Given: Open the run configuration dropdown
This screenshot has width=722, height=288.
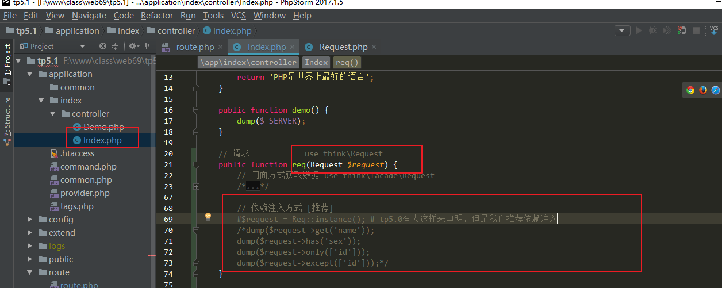Looking at the screenshot, I should tap(622, 30).
